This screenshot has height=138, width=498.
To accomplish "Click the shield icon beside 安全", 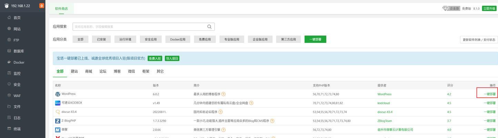I will click(x=9, y=84).
